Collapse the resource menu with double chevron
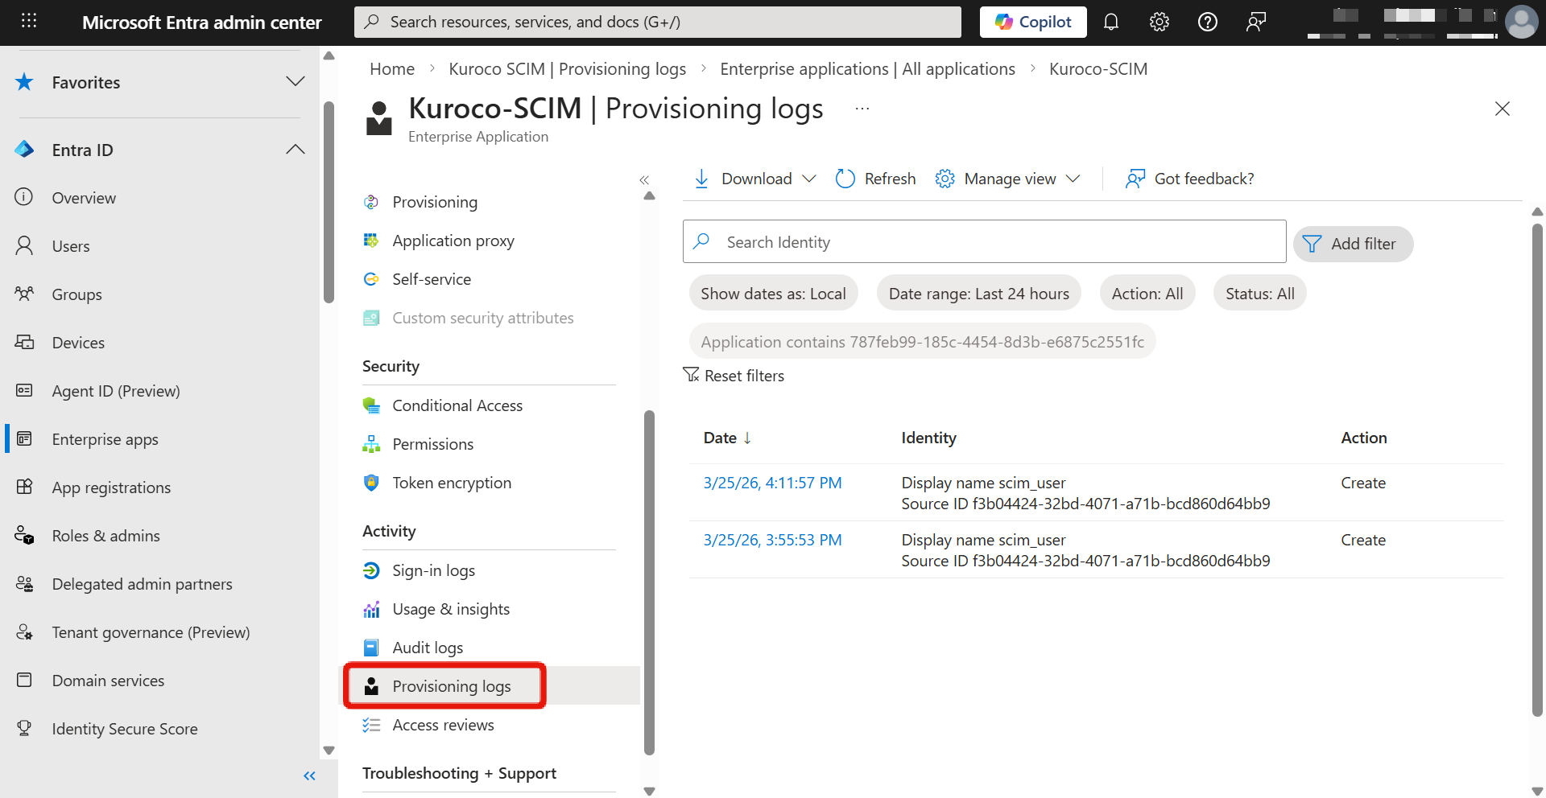Screen dimensions: 1546x798 (x=644, y=179)
